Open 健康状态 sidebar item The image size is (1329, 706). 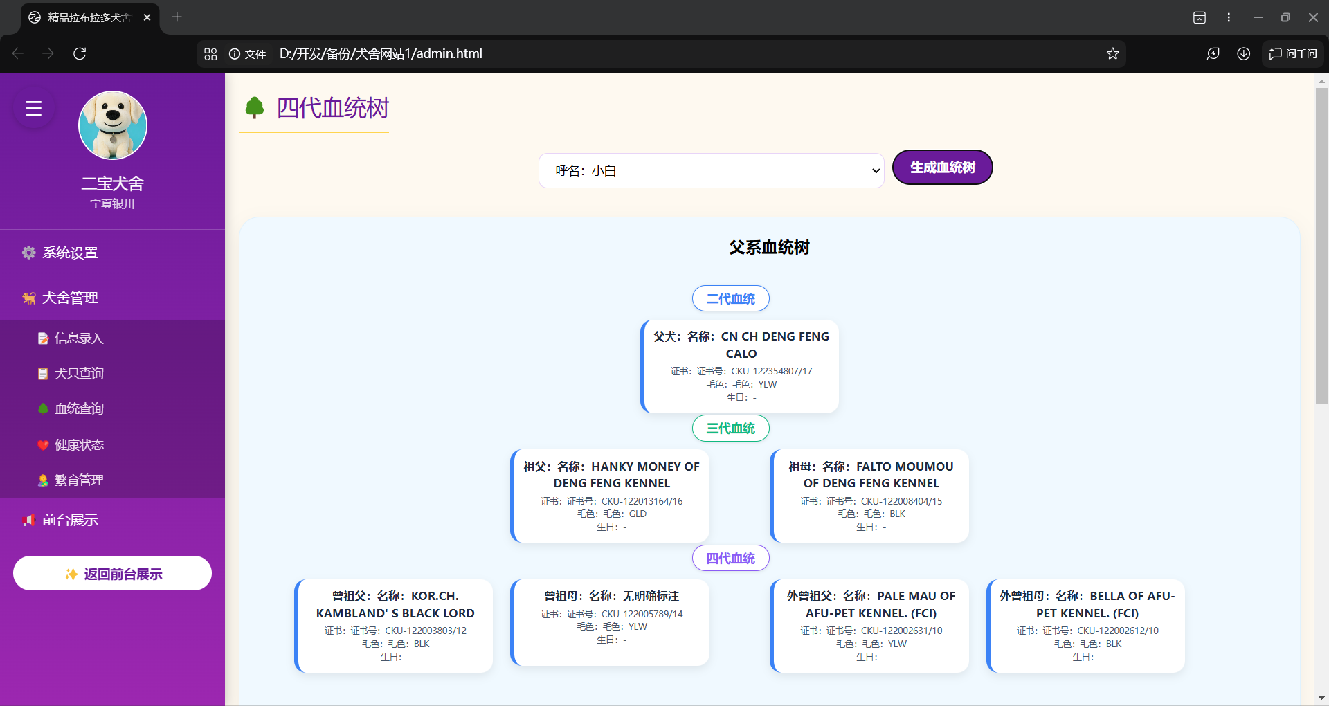(78, 444)
